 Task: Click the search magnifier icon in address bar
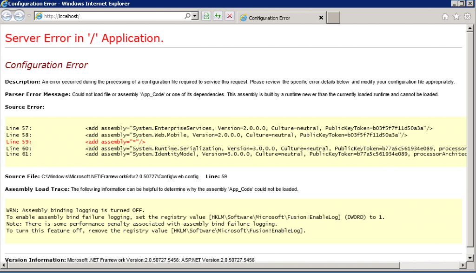[188, 16]
